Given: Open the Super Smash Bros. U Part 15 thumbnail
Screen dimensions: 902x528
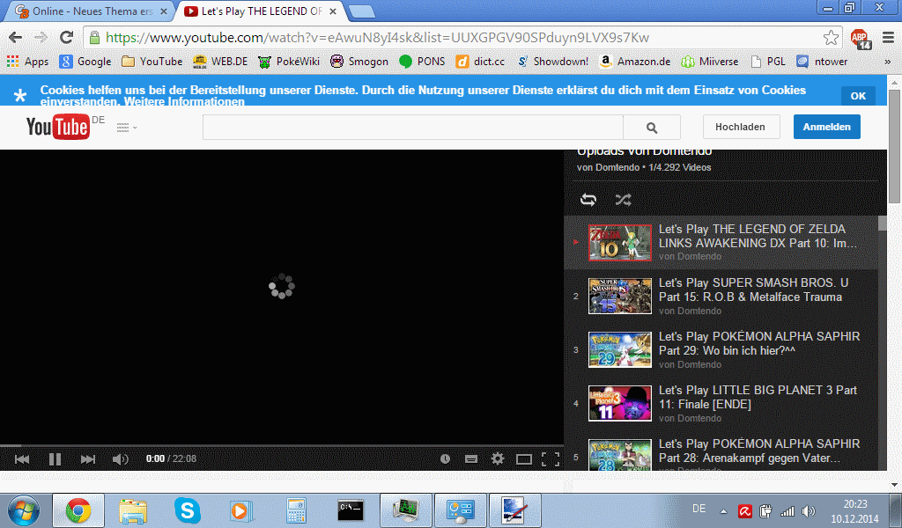Looking at the screenshot, I should click(x=619, y=296).
